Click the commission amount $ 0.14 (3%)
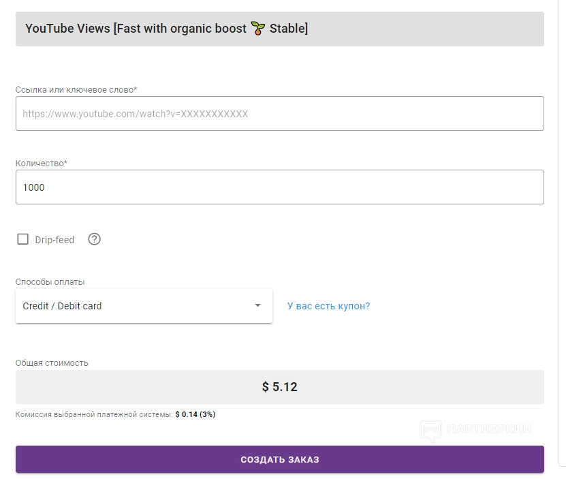Image resolution: width=566 pixels, height=479 pixels. click(x=195, y=414)
